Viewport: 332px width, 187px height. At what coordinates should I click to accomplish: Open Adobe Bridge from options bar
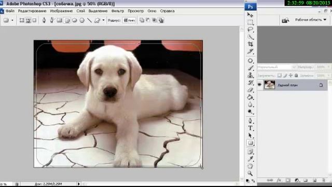[x=285, y=20]
